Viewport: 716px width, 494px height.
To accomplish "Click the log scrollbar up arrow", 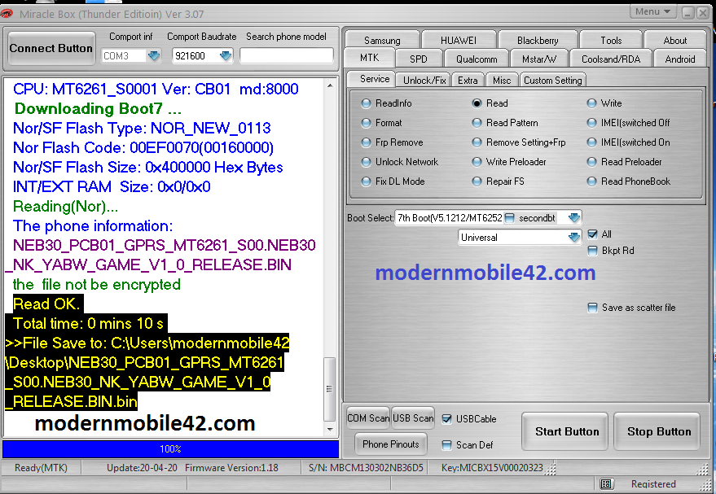I will pyautogui.click(x=330, y=85).
